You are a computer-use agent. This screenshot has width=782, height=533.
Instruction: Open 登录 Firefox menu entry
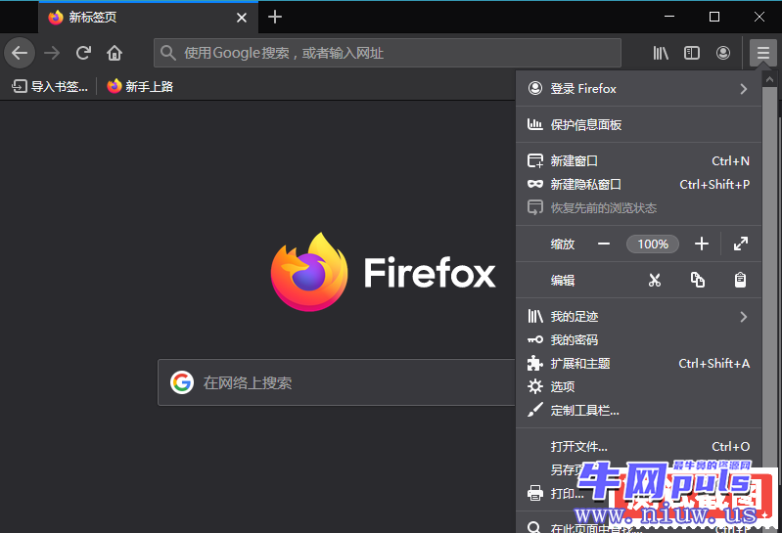638,89
